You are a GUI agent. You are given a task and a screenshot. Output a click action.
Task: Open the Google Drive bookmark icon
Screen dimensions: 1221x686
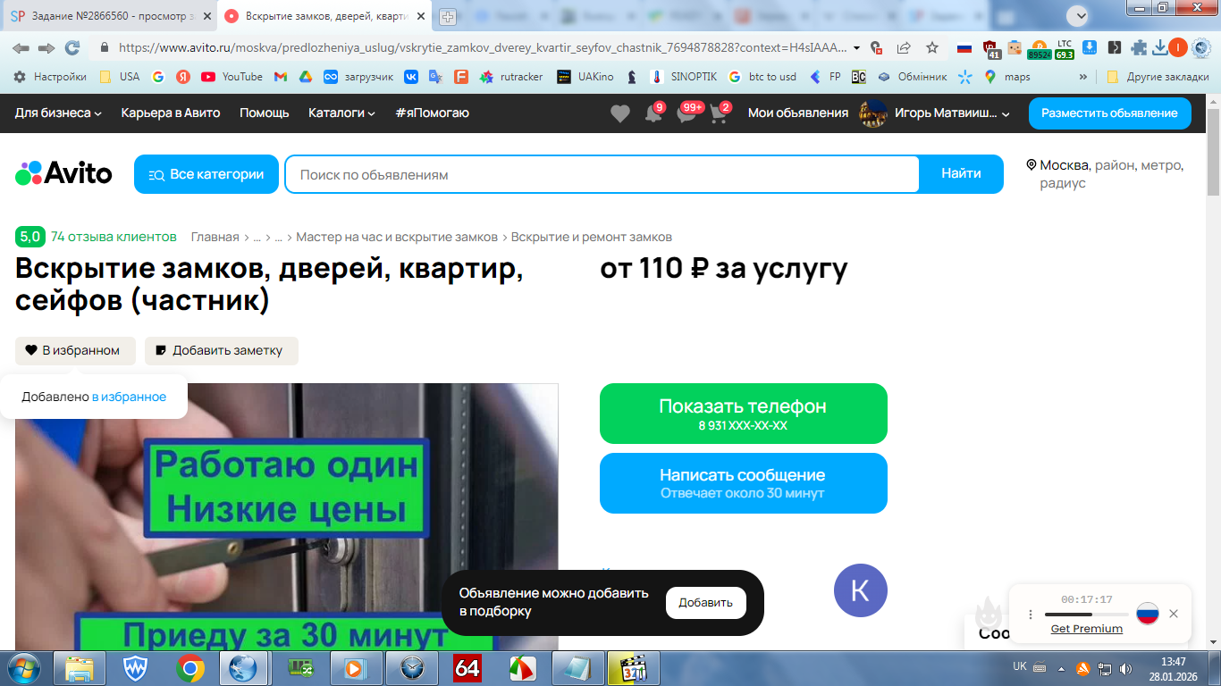305,77
